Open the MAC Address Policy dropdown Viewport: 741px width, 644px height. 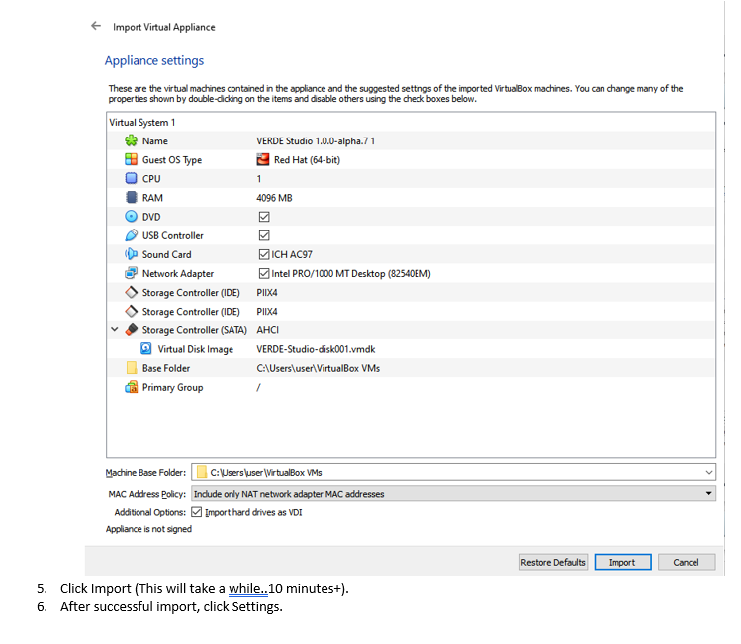coord(453,494)
